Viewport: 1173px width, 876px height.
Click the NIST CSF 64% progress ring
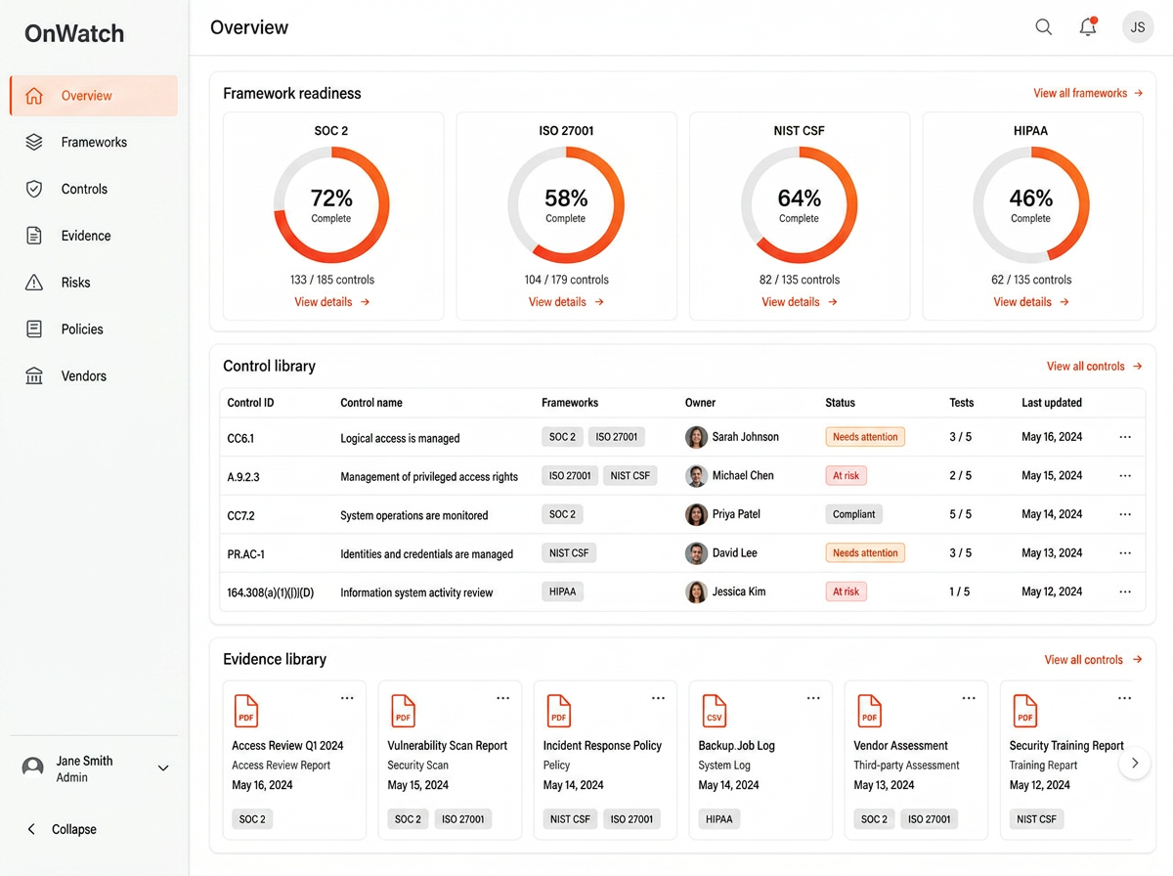pyautogui.click(x=799, y=205)
